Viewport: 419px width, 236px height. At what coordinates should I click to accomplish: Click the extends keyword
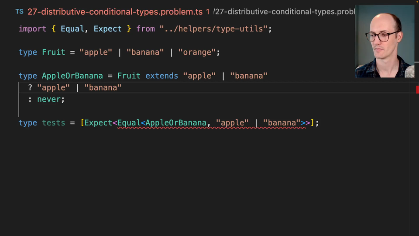[161, 76]
